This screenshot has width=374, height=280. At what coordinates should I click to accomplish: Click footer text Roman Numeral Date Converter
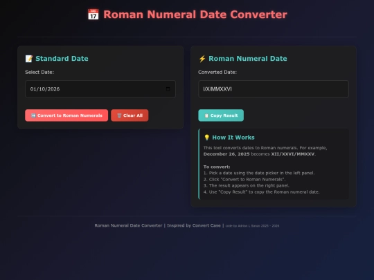pyautogui.click(x=128, y=225)
